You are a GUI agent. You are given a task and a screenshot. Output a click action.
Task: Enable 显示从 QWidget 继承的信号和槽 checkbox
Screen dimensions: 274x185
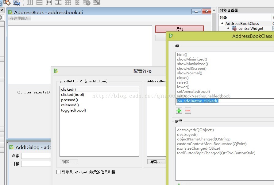point(58,172)
